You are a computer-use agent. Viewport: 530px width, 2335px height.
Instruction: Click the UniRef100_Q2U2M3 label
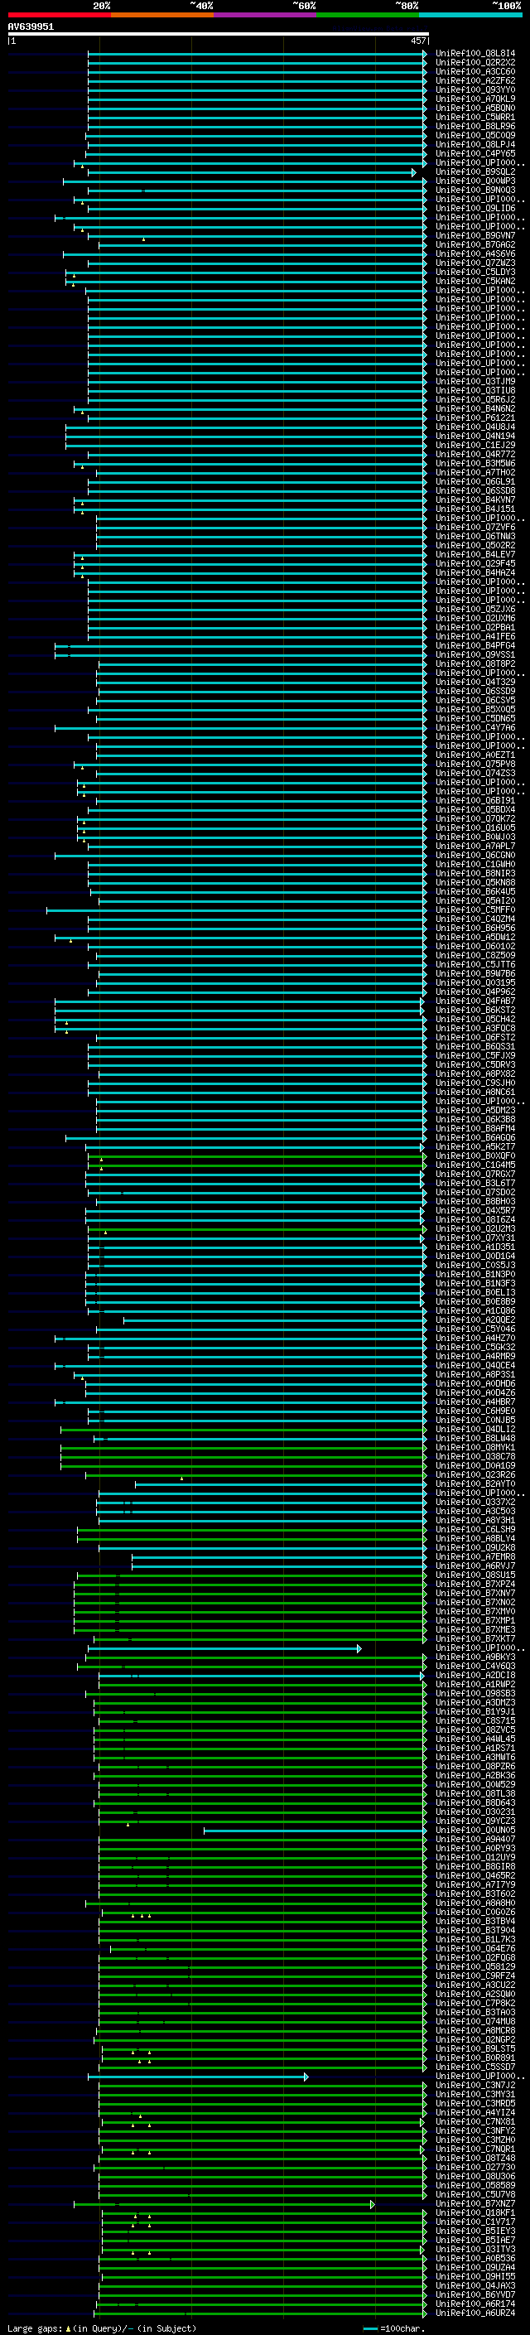[475, 1228]
